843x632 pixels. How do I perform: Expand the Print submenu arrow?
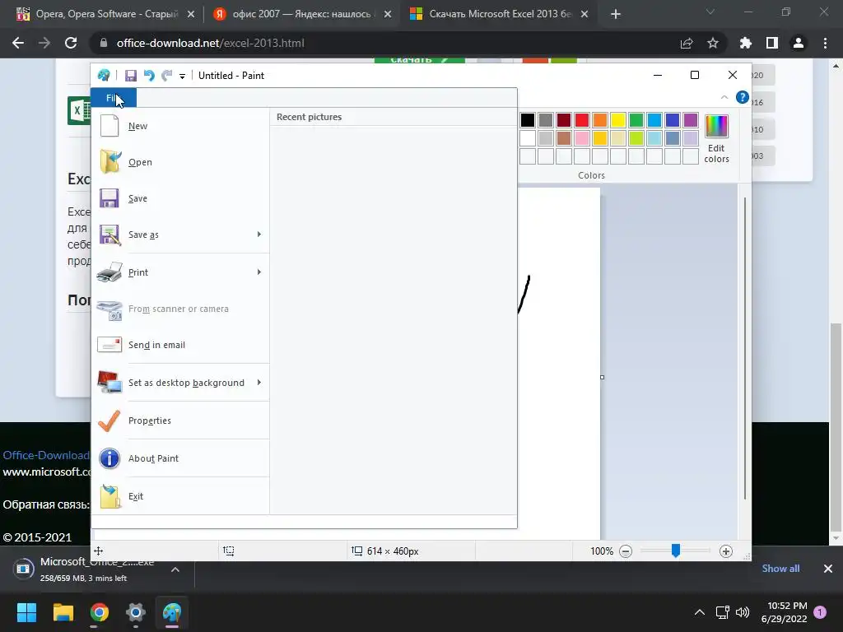(259, 272)
